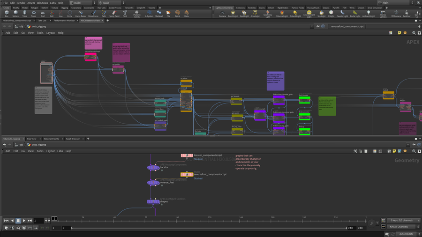422x237 pixels.
Task: Add an Environment Light
Action: click(x=309, y=14)
